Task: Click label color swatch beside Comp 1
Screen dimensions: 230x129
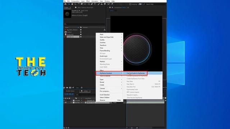Action: click(x=81, y=32)
